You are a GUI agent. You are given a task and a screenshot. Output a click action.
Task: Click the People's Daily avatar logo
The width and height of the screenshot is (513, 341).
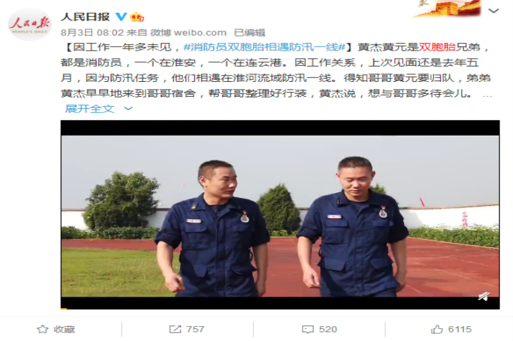29,24
